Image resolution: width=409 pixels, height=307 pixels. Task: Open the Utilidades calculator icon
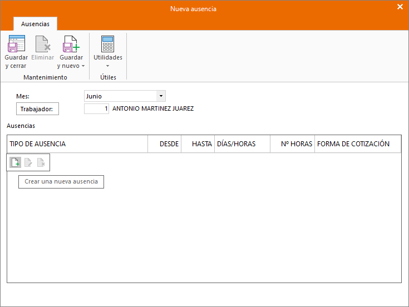(x=108, y=44)
